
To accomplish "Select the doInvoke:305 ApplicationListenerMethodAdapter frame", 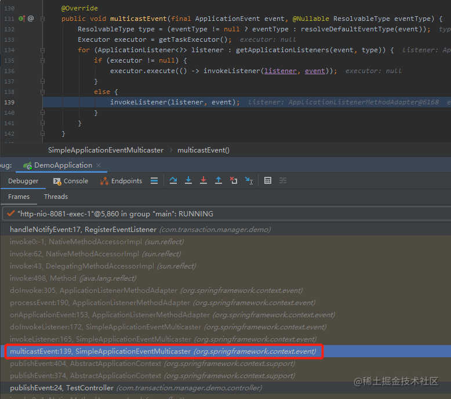I will click(x=225, y=290).
